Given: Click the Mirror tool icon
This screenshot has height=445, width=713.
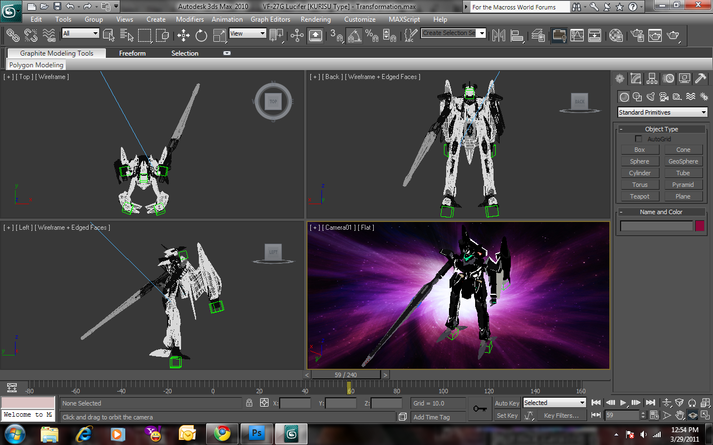Looking at the screenshot, I should point(499,35).
